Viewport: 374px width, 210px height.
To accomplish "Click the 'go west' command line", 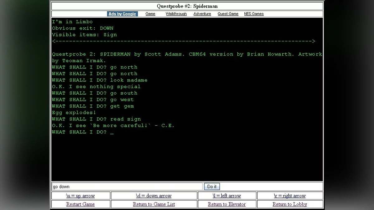I will coord(93,100).
